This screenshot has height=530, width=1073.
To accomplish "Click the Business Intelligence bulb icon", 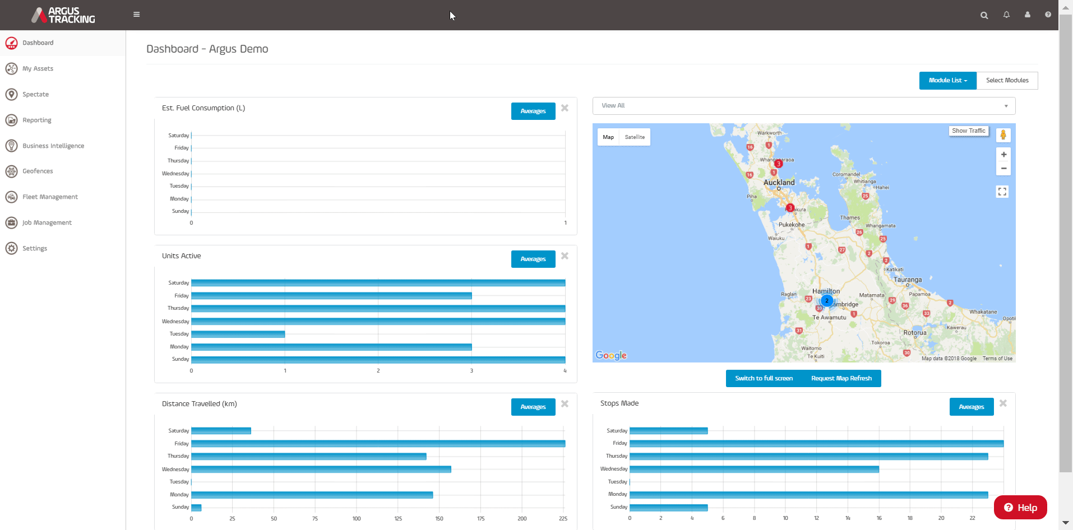I will click(11, 146).
